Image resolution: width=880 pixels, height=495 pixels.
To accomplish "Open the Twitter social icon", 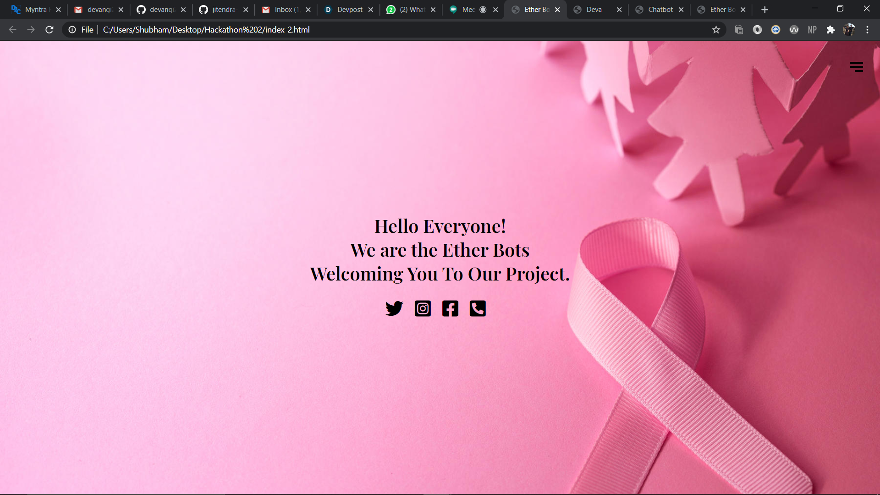I will (x=394, y=308).
